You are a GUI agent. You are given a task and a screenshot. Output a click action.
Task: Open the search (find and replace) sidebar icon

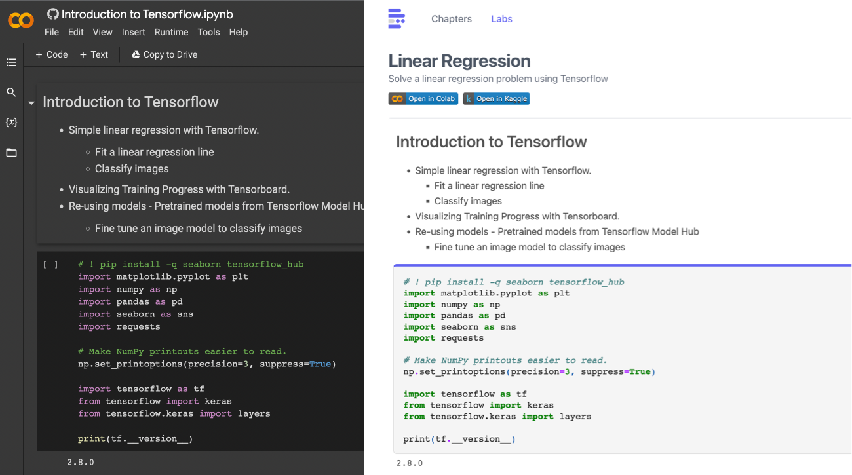point(11,92)
